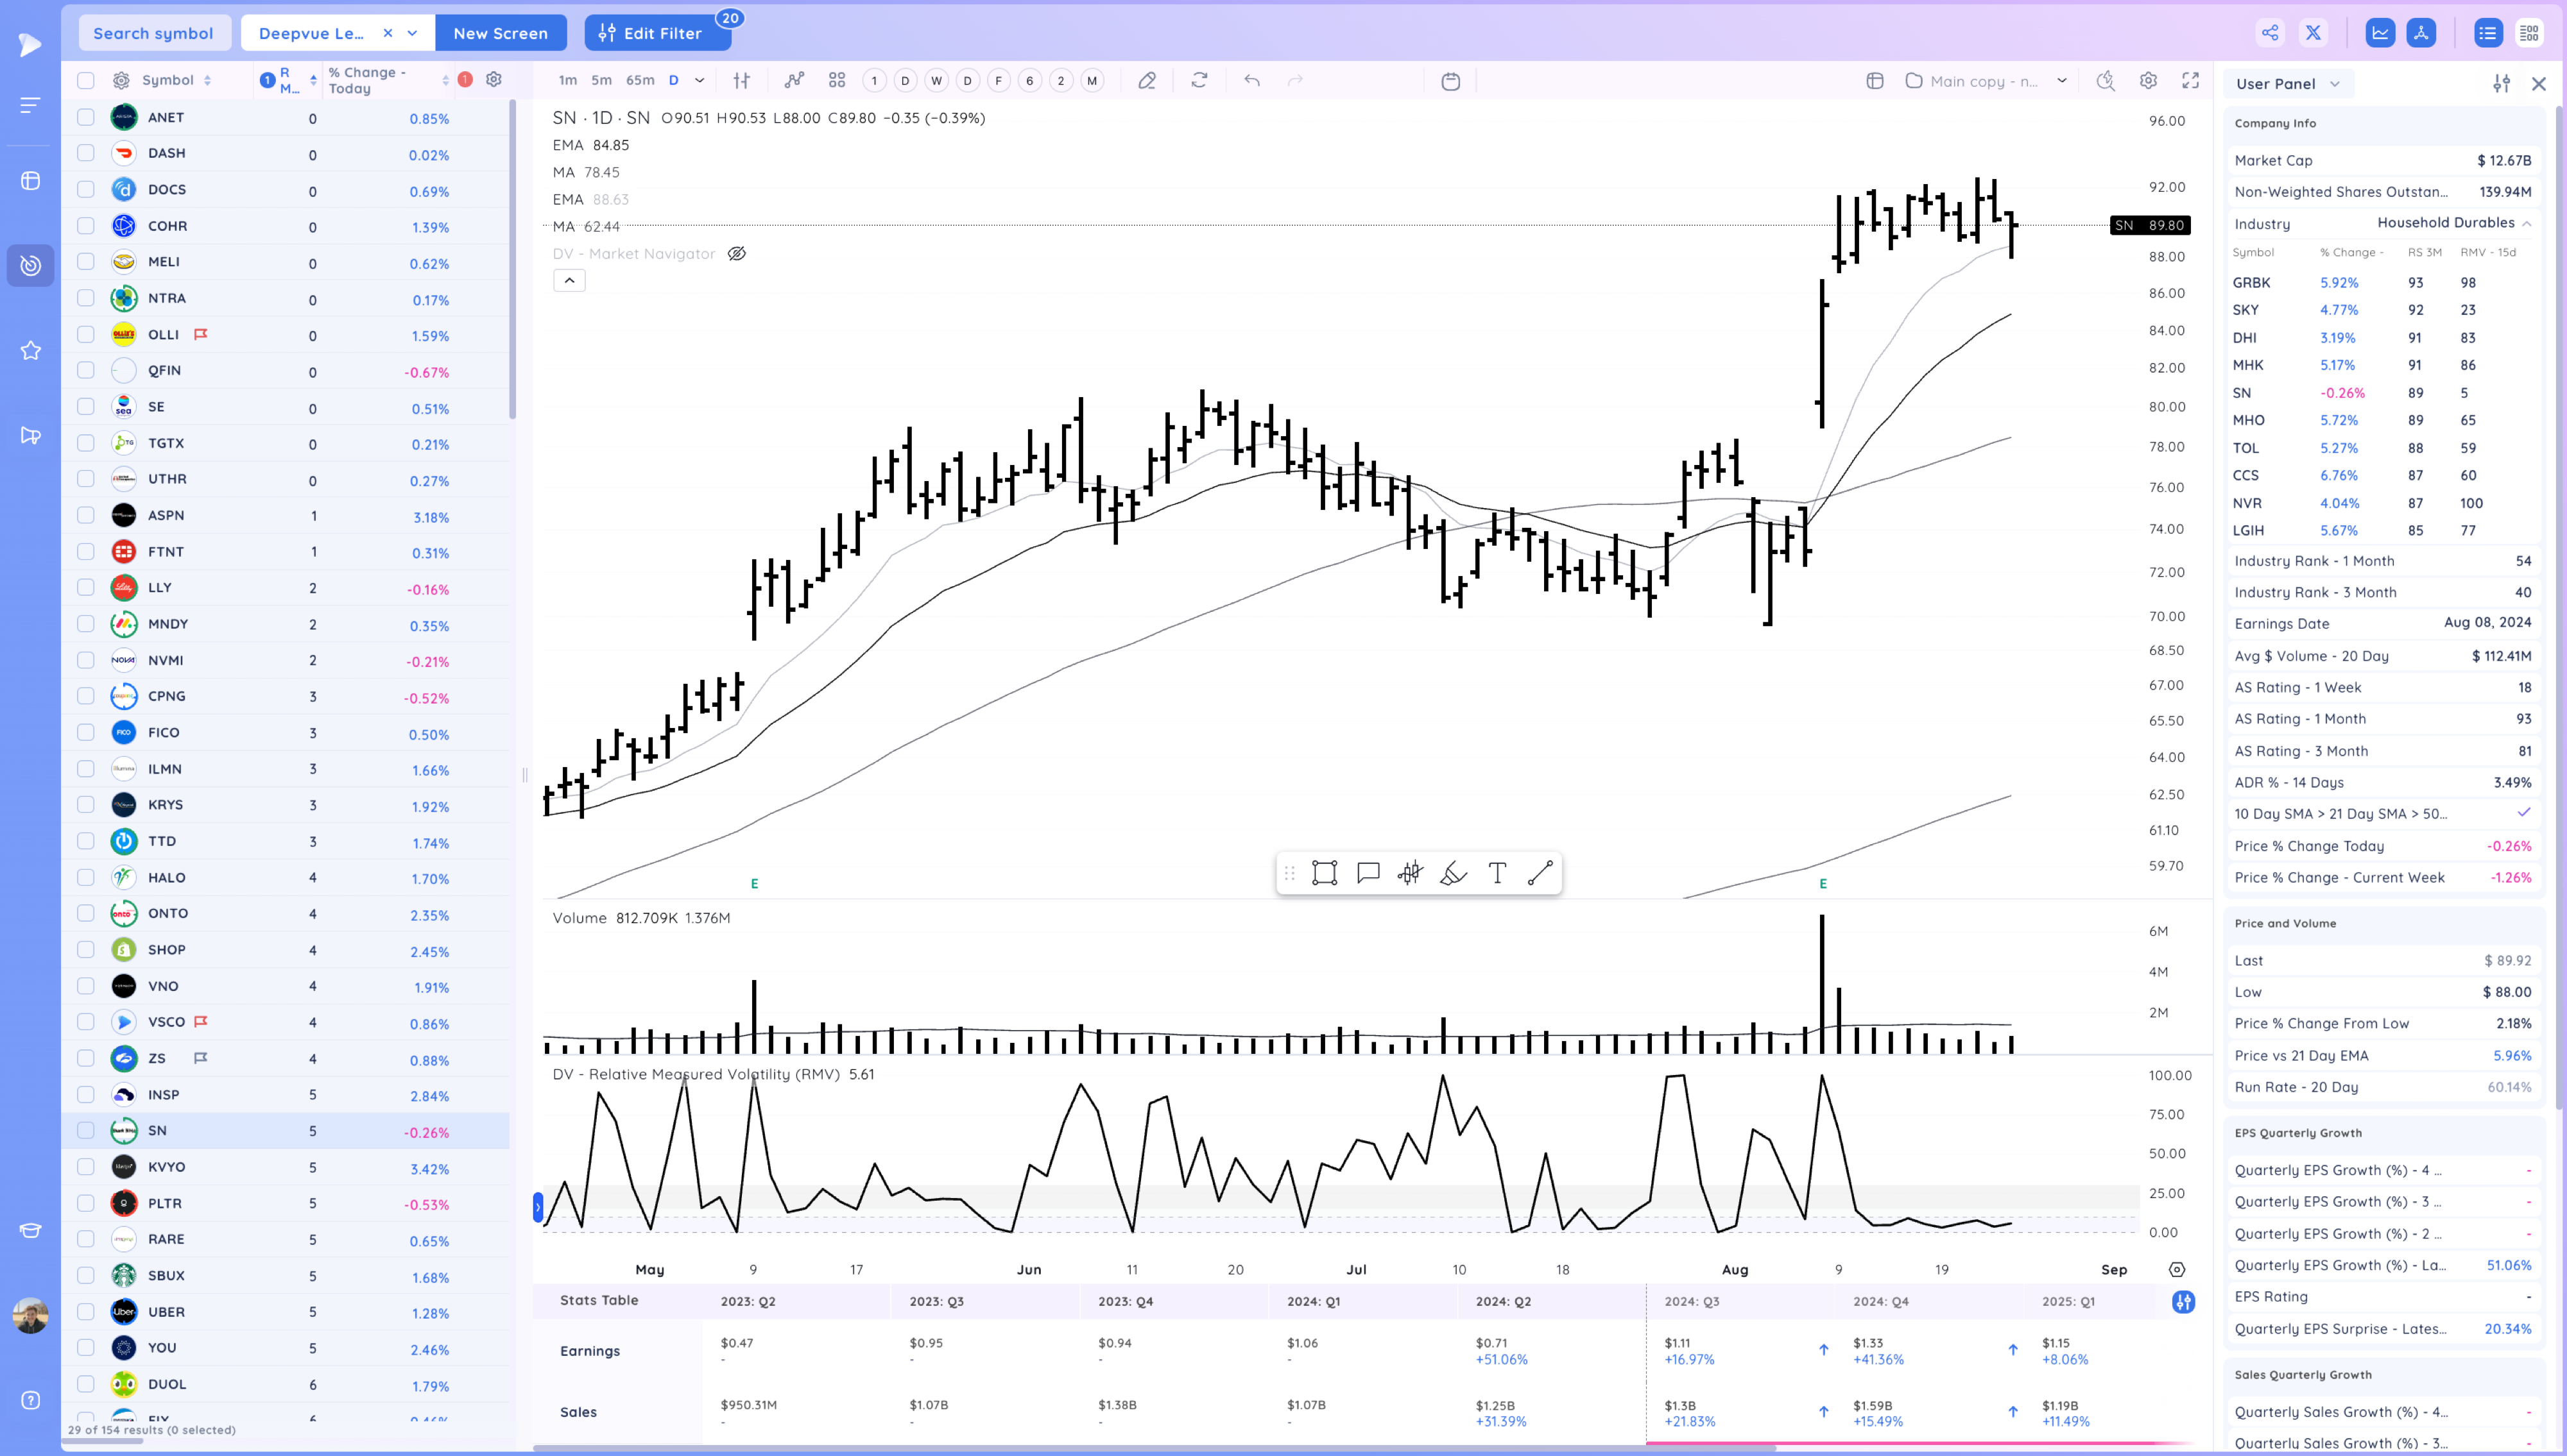Open the timeframe dropdown next to D
This screenshot has height=1456, width=2567.
click(x=700, y=80)
